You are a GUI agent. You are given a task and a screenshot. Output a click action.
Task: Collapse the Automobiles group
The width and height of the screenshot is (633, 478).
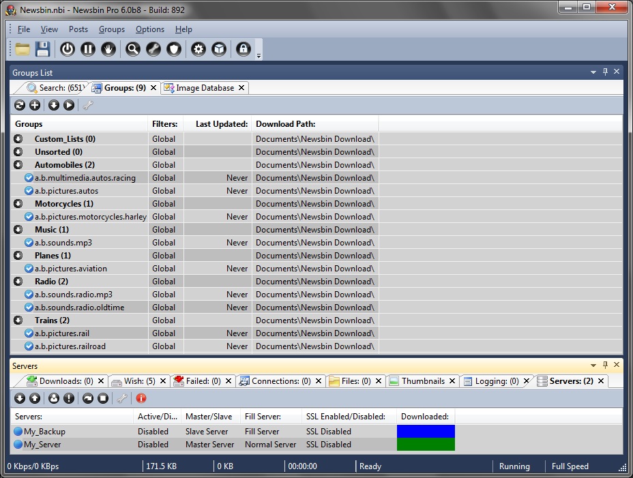pos(18,165)
